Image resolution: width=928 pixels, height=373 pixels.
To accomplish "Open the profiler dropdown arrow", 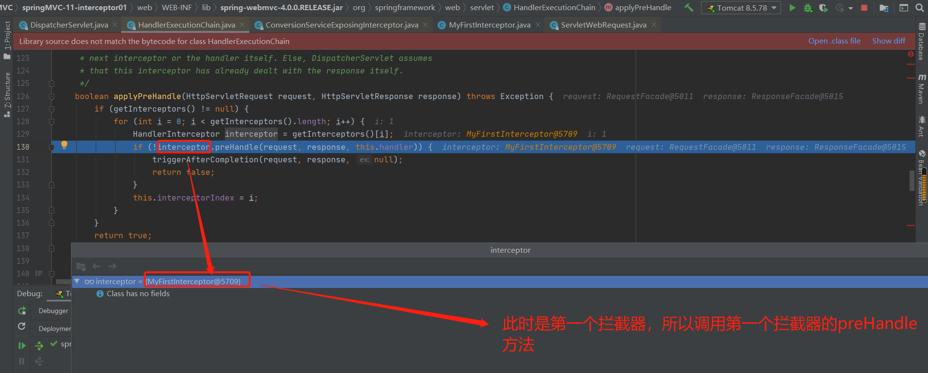I will pyautogui.click(x=851, y=8).
